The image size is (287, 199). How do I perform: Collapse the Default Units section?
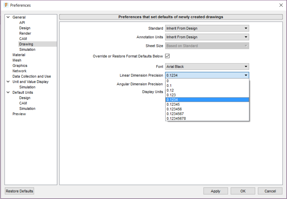click(8, 92)
